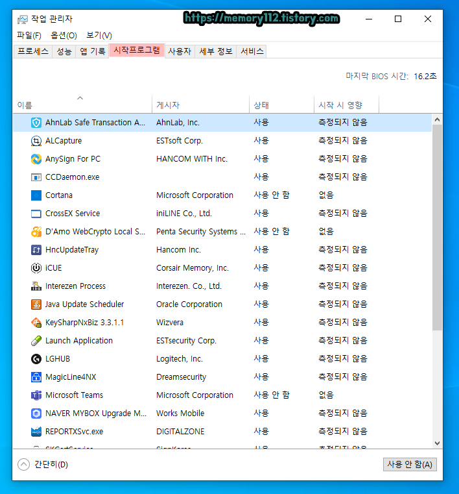The image size is (459, 494).
Task: Click the D'Amo WebCrypto icon
Action: [36, 232]
